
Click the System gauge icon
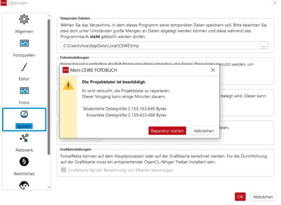click(x=24, y=114)
